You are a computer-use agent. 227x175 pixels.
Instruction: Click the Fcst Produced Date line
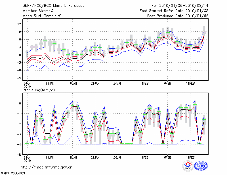[x=178, y=16]
